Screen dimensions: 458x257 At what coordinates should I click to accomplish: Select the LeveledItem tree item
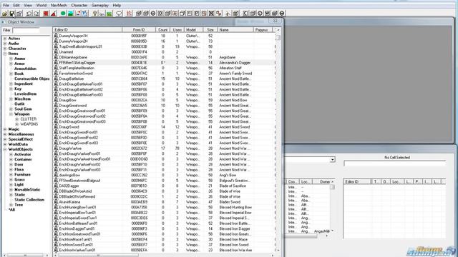coord(26,94)
